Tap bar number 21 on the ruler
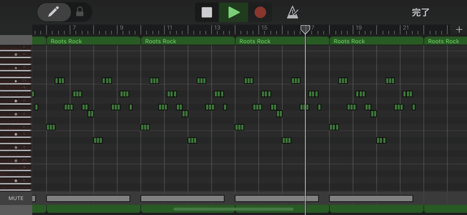Viewport: 467px width, 215px height. (x=406, y=28)
